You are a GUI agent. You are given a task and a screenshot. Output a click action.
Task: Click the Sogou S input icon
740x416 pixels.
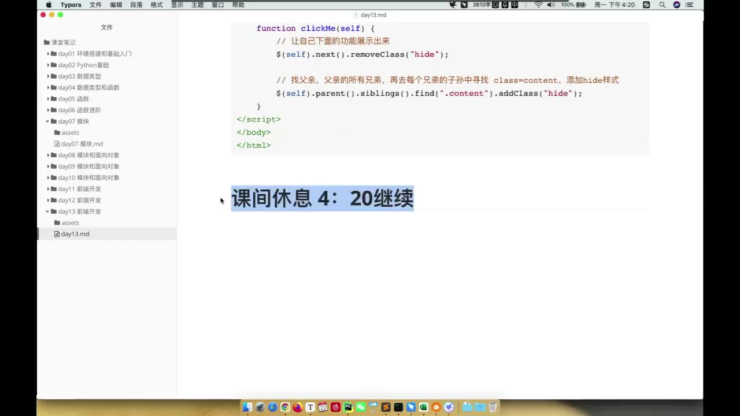[x=646, y=5]
